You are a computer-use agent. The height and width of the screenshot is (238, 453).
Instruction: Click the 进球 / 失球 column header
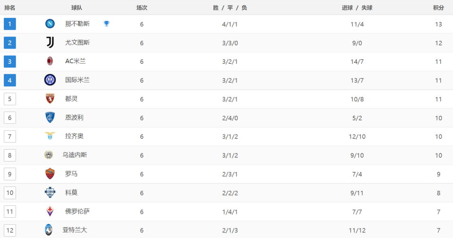357,8
